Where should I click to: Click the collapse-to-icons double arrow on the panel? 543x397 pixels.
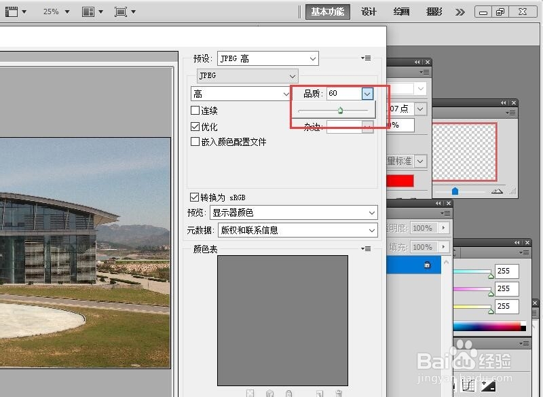tap(415, 61)
